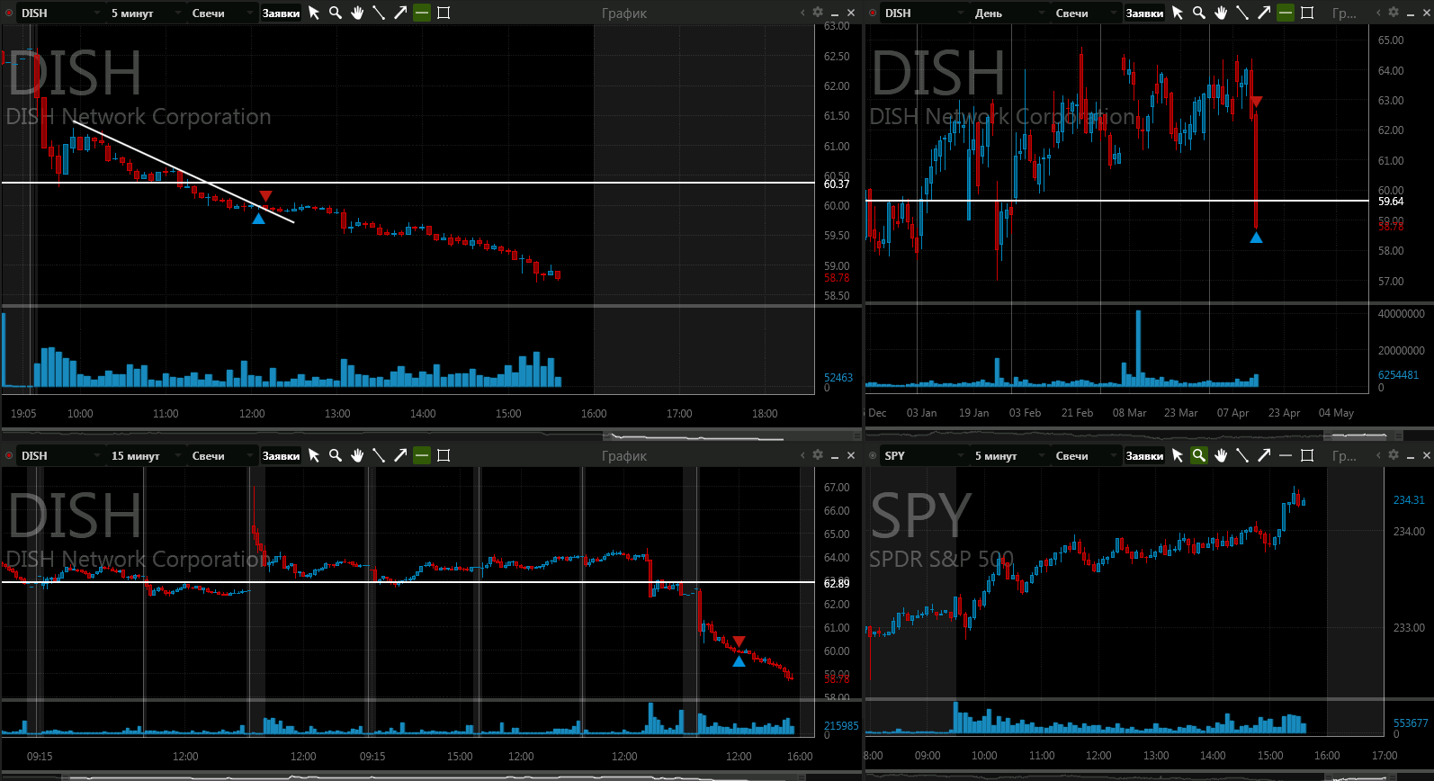The width and height of the screenshot is (1434, 781).
Task: Select the zoom magnifier in the DISH 5-minute chart
Action: point(336,13)
